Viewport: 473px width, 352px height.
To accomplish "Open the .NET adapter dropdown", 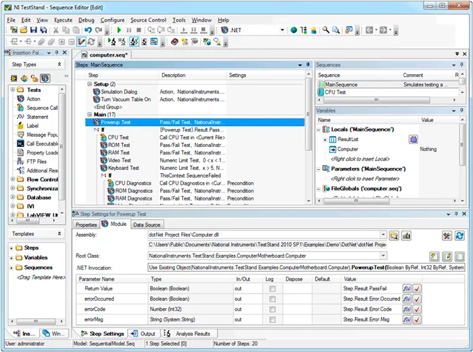I will point(282,30).
